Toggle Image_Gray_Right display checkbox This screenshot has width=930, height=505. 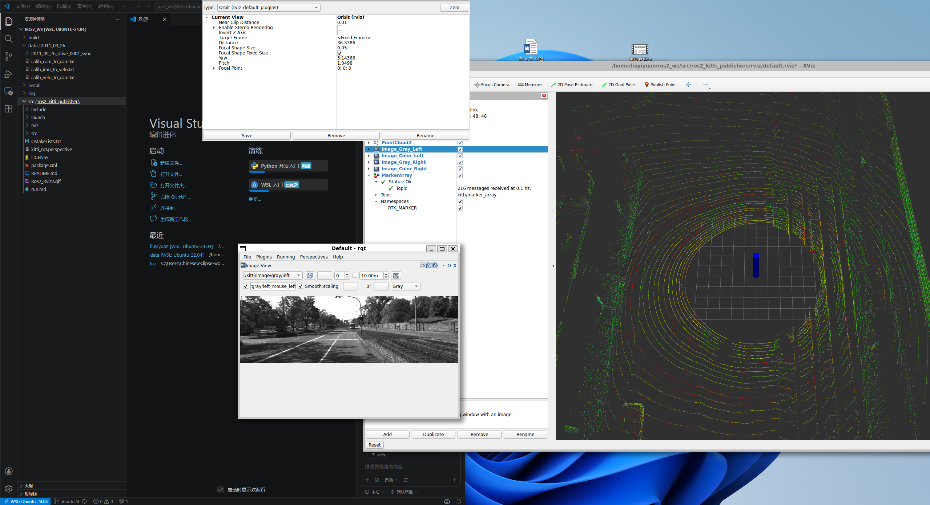[x=460, y=162]
